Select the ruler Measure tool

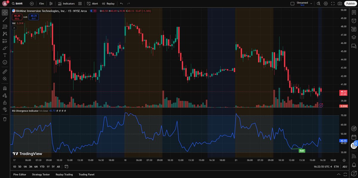click(5, 72)
